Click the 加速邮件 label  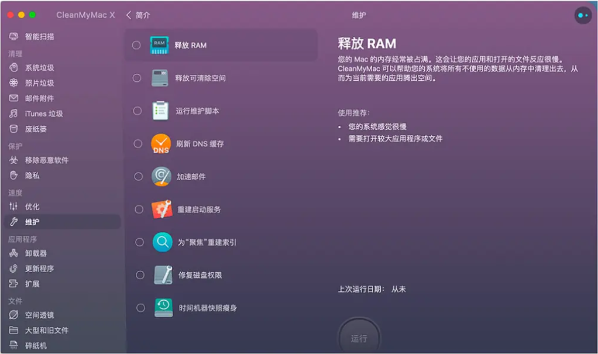[x=191, y=177]
